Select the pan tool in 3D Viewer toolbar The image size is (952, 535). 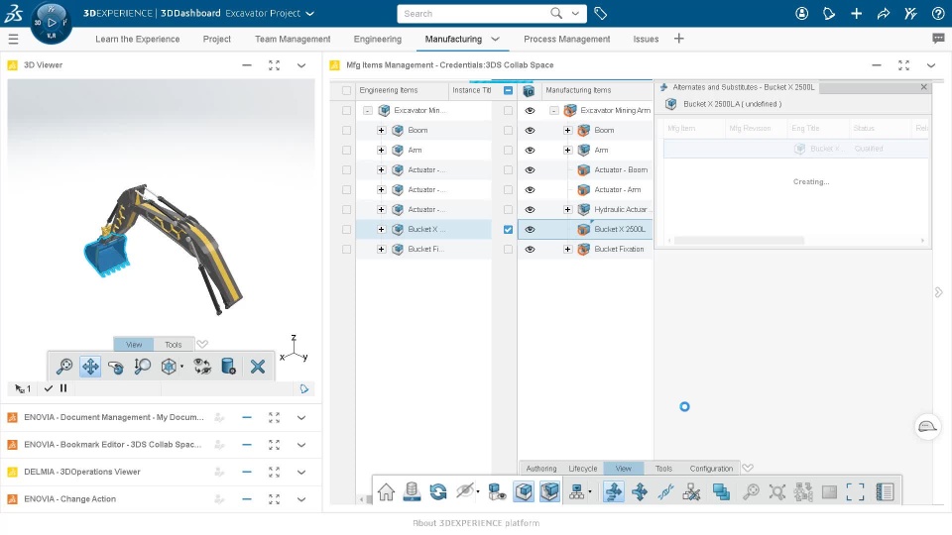click(x=90, y=367)
